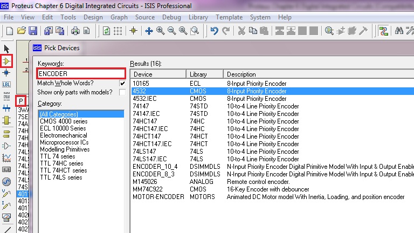Enable Show only parts with models

122,92
